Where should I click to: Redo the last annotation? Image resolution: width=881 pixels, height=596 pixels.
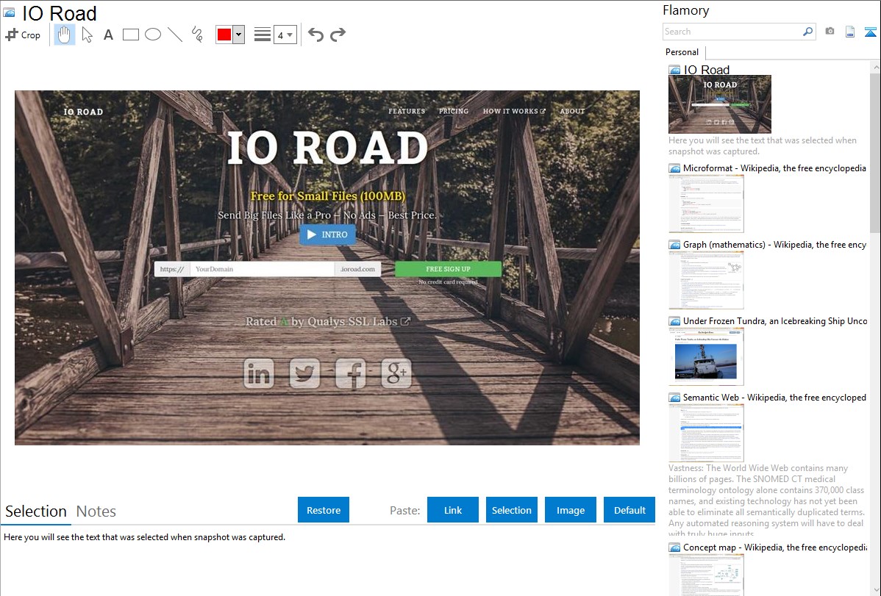(338, 35)
